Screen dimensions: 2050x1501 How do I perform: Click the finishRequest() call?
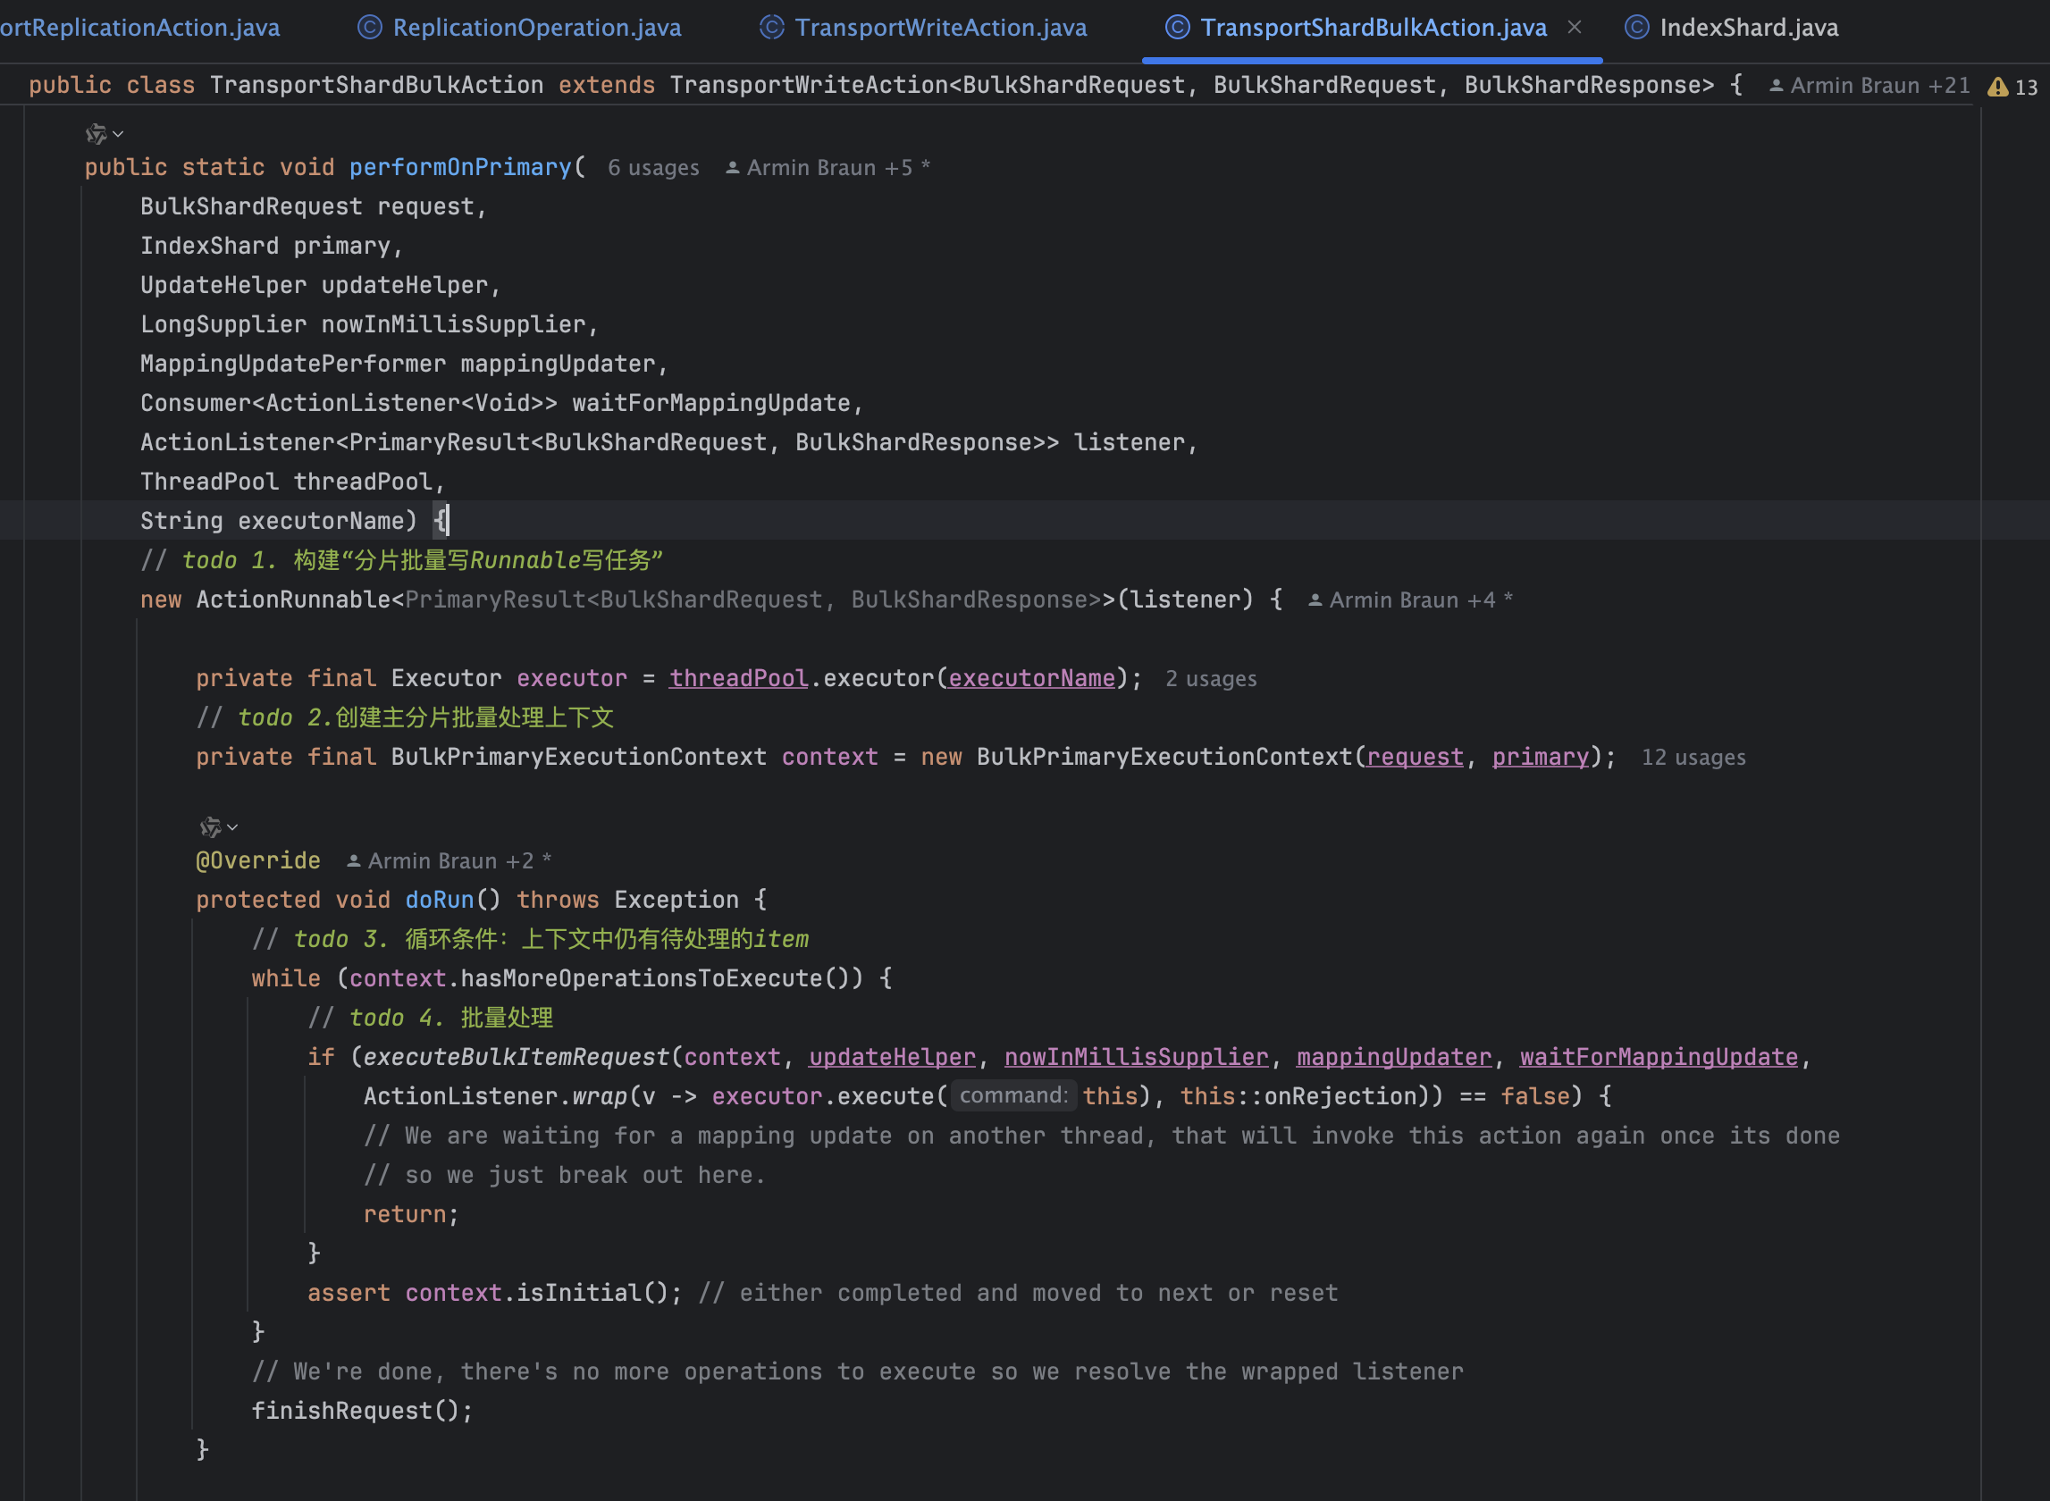(363, 1411)
